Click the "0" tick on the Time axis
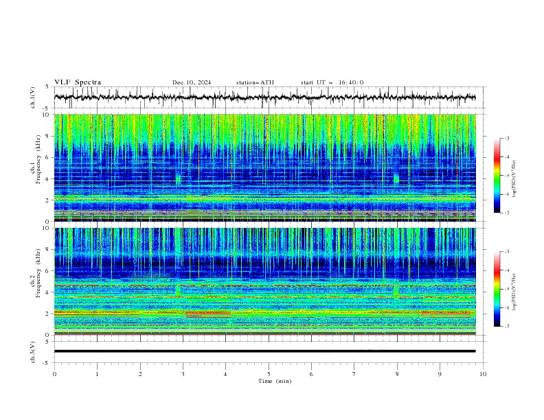 click(54, 374)
